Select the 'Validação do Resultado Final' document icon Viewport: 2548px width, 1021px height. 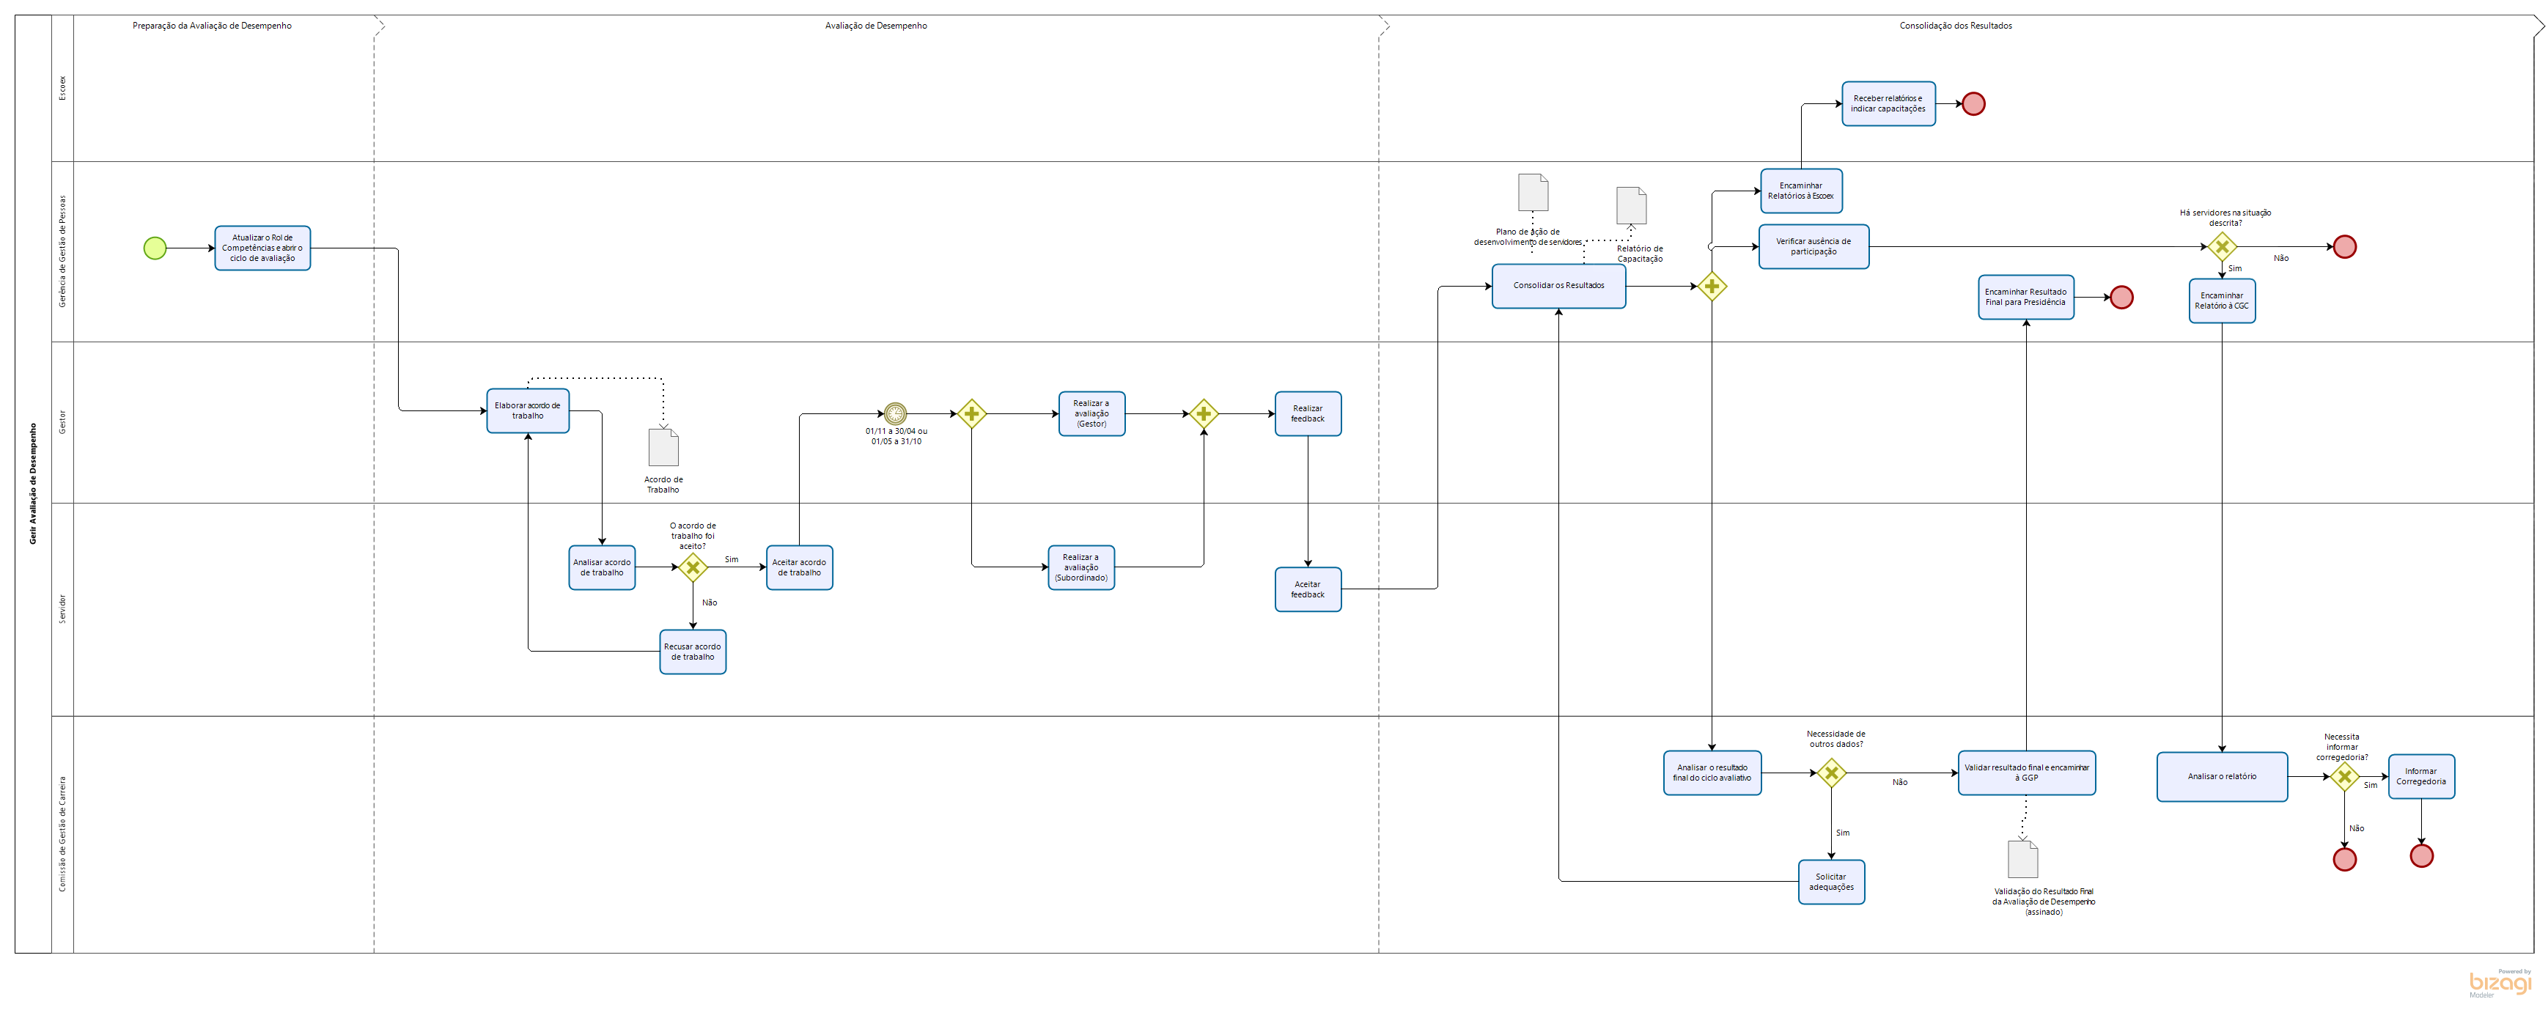pyautogui.click(x=2022, y=859)
